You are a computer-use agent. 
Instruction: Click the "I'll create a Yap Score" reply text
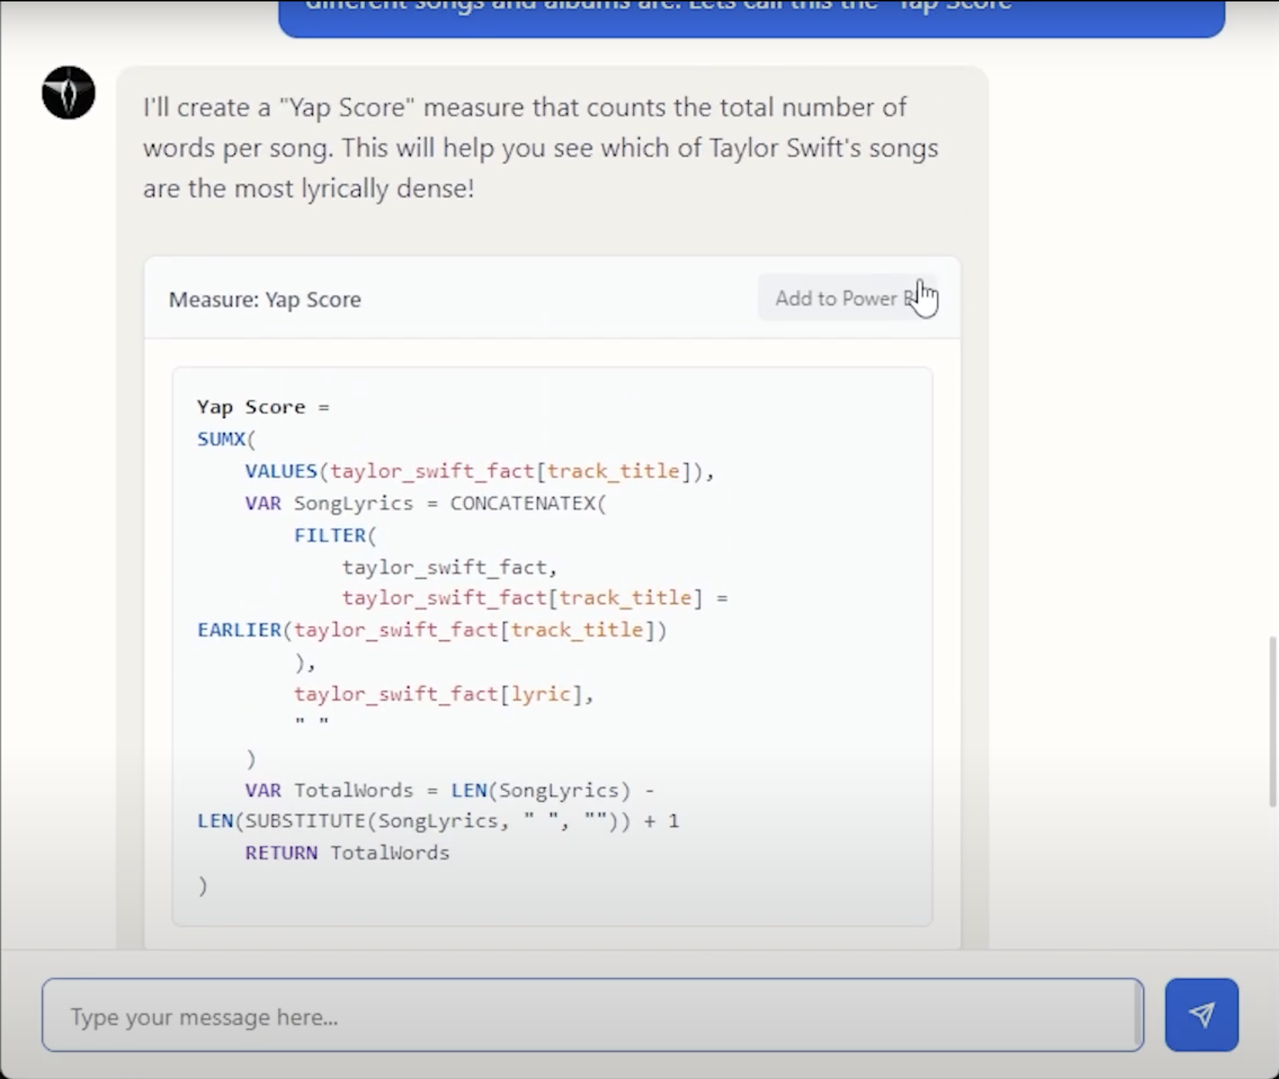click(x=540, y=148)
